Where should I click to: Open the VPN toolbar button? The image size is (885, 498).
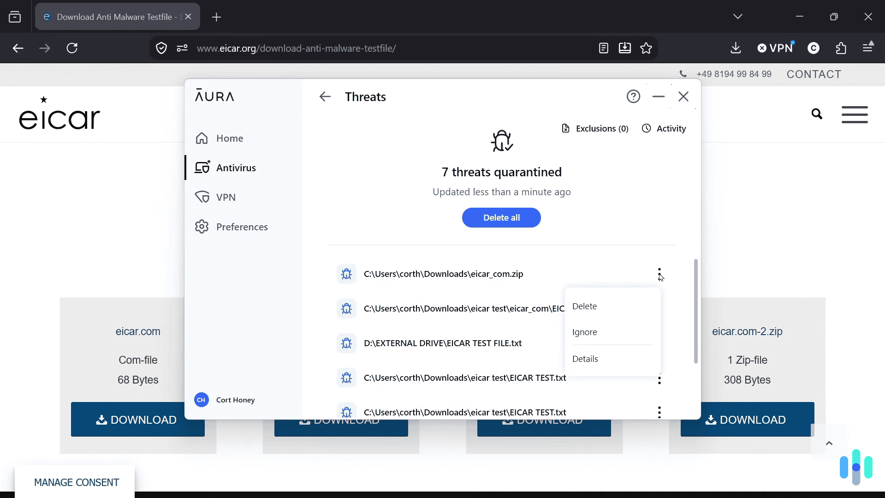coord(776,48)
